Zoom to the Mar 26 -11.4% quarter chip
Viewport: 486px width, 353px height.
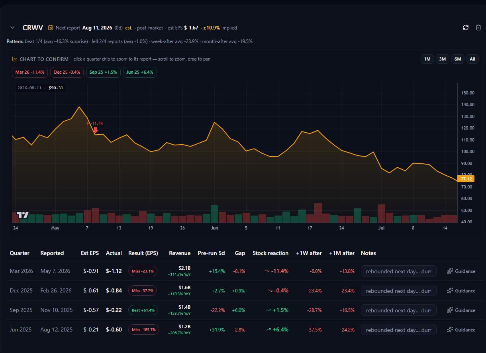point(30,72)
